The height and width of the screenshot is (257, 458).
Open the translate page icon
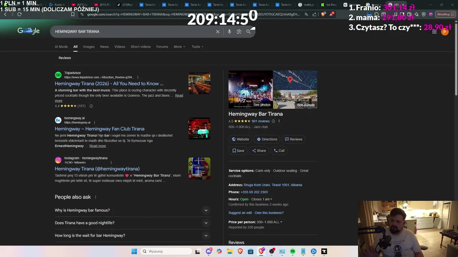point(306,14)
